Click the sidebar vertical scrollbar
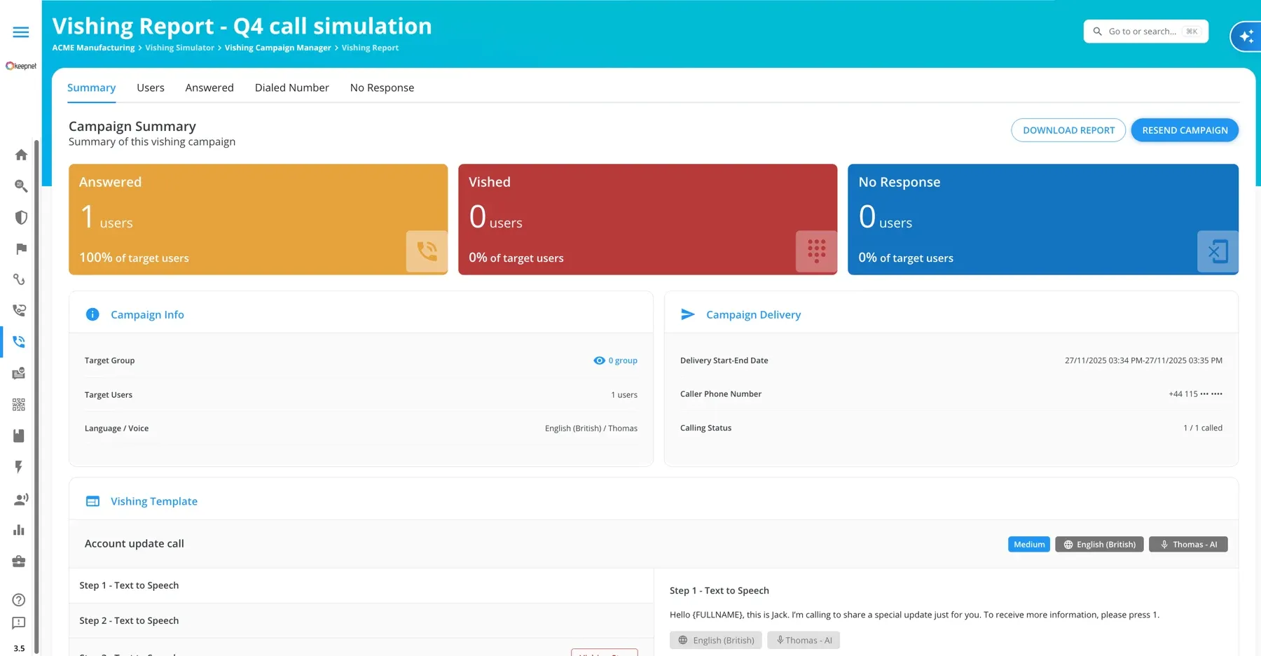The width and height of the screenshot is (1261, 656). (x=36, y=396)
